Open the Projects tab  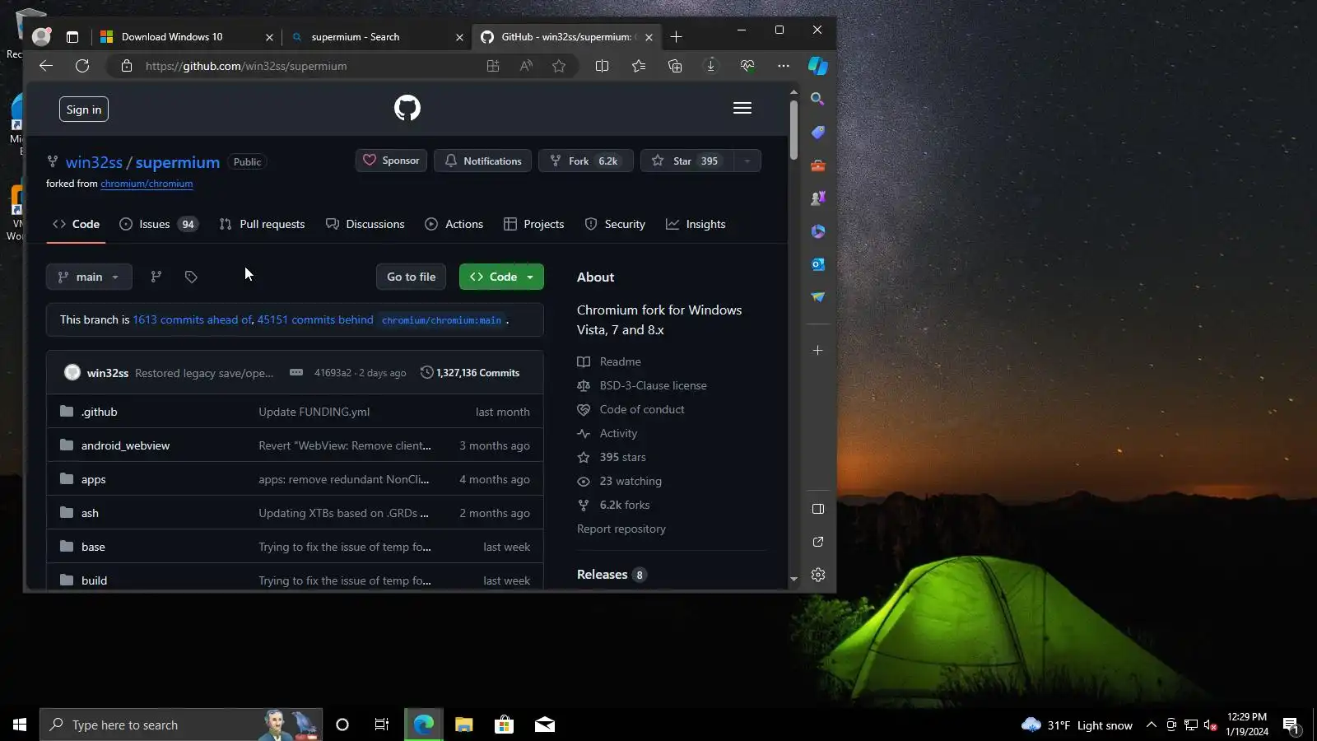(x=534, y=224)
